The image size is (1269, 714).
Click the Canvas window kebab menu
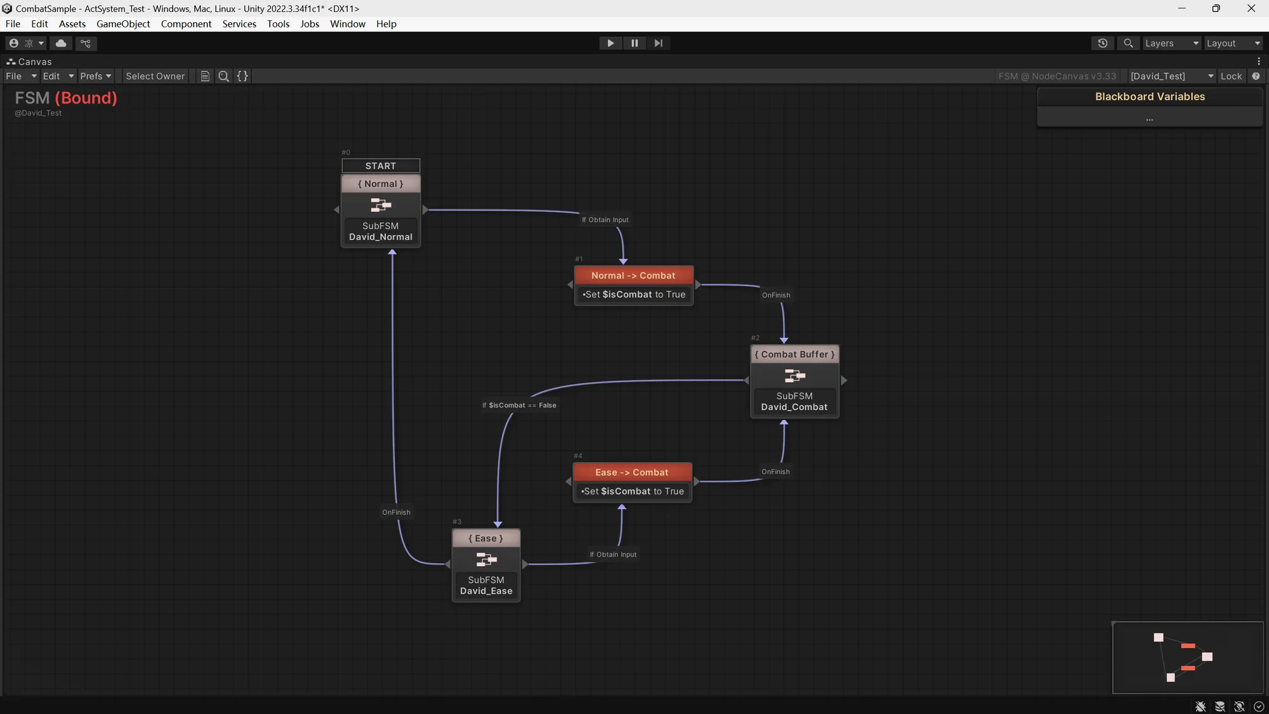pos(1259,62)
